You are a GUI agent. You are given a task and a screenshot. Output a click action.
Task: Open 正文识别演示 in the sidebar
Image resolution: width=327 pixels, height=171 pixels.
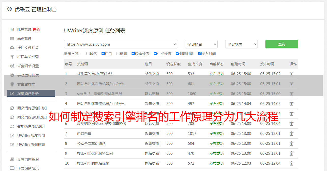[28, 168]
